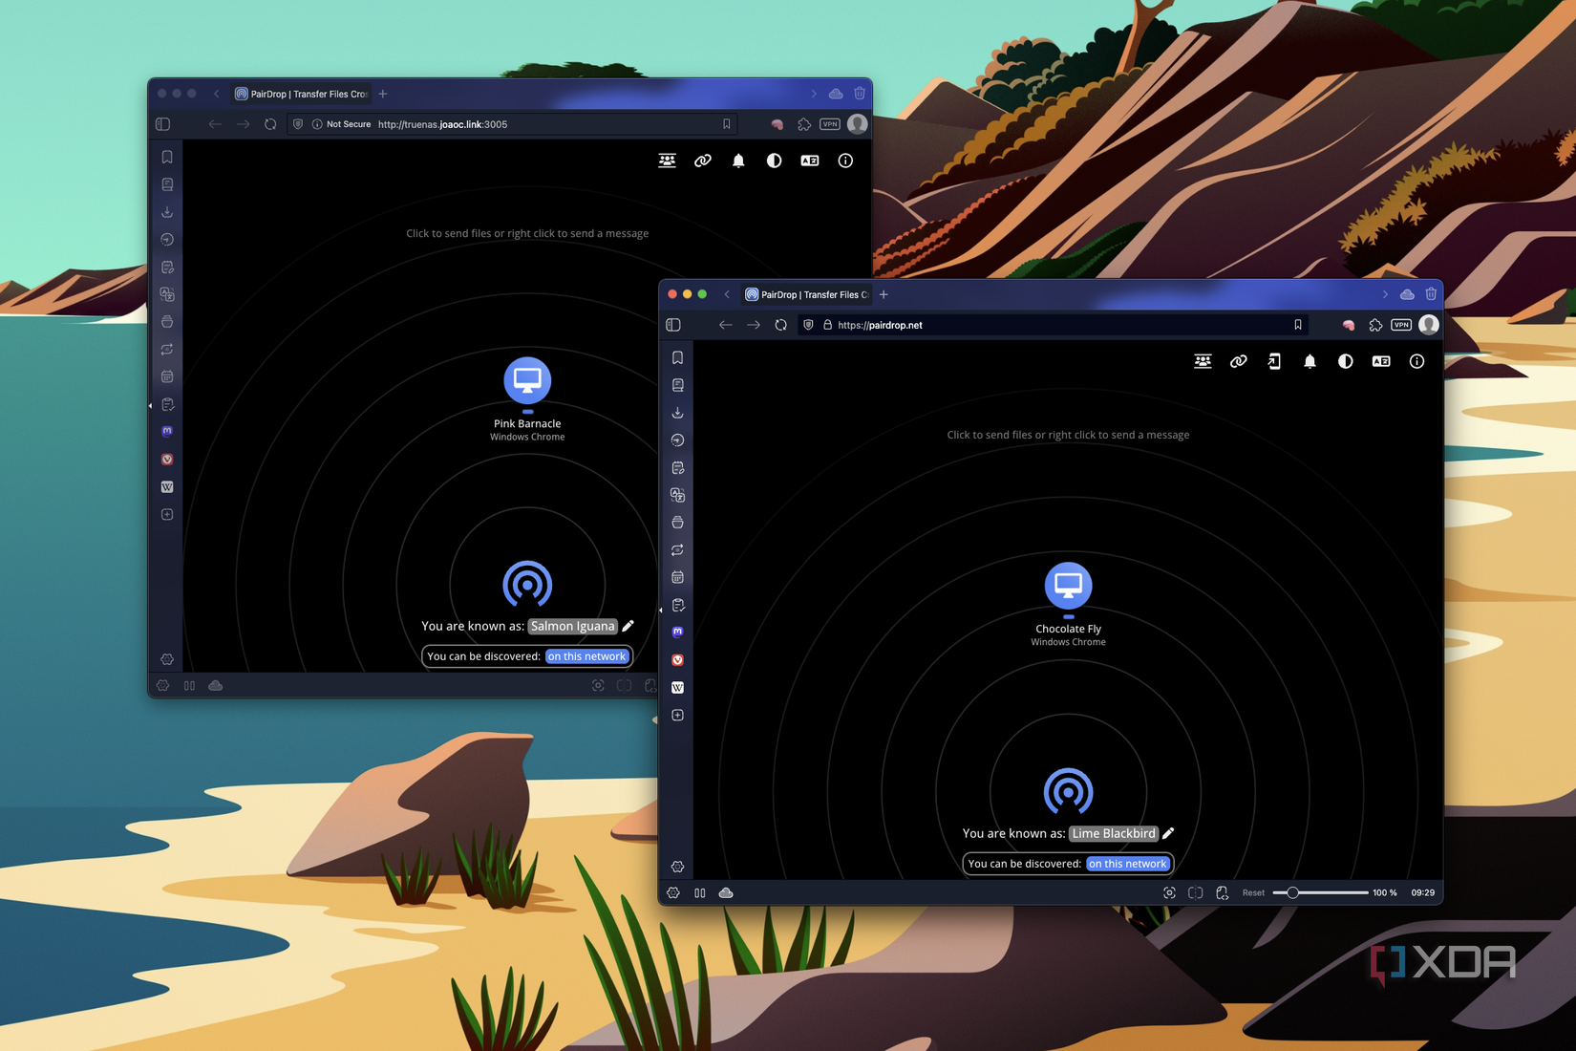
Task: Open PairDrop's about info icon
Action: [1416, 361]
